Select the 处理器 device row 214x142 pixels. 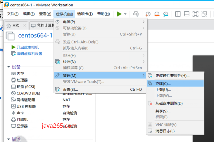coord(19,80)
